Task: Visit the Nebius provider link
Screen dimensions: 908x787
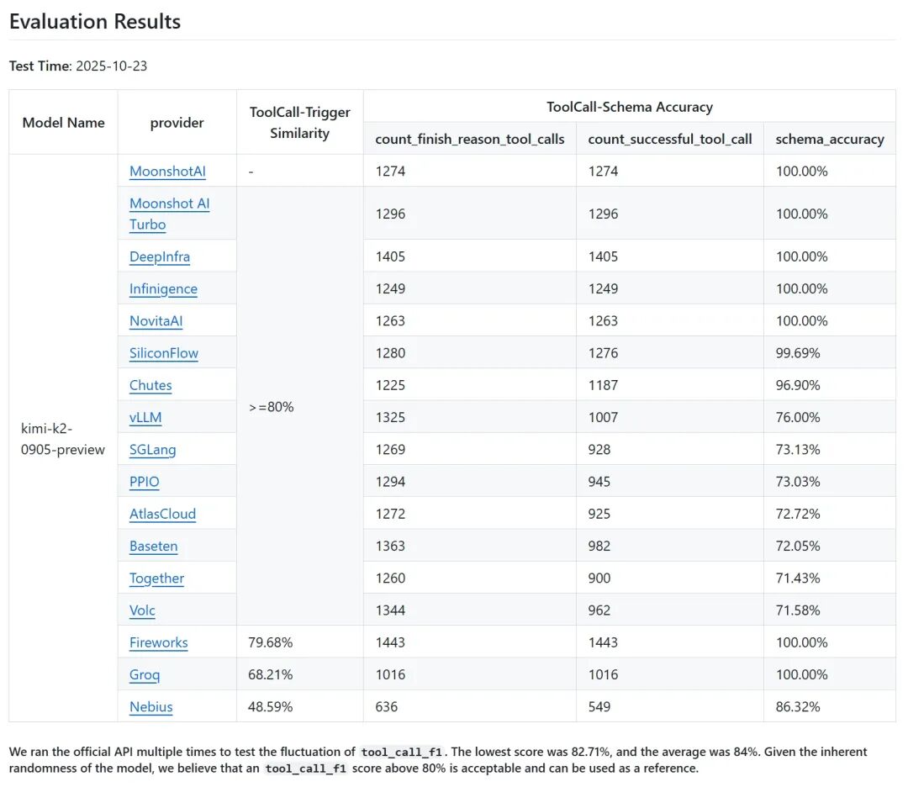Action: coord(151,707)
